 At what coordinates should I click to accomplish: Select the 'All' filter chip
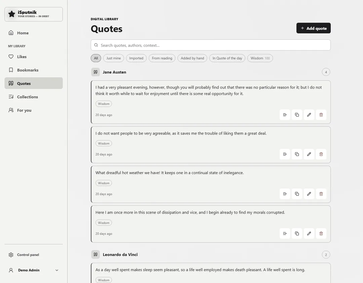tap(96, 58)
